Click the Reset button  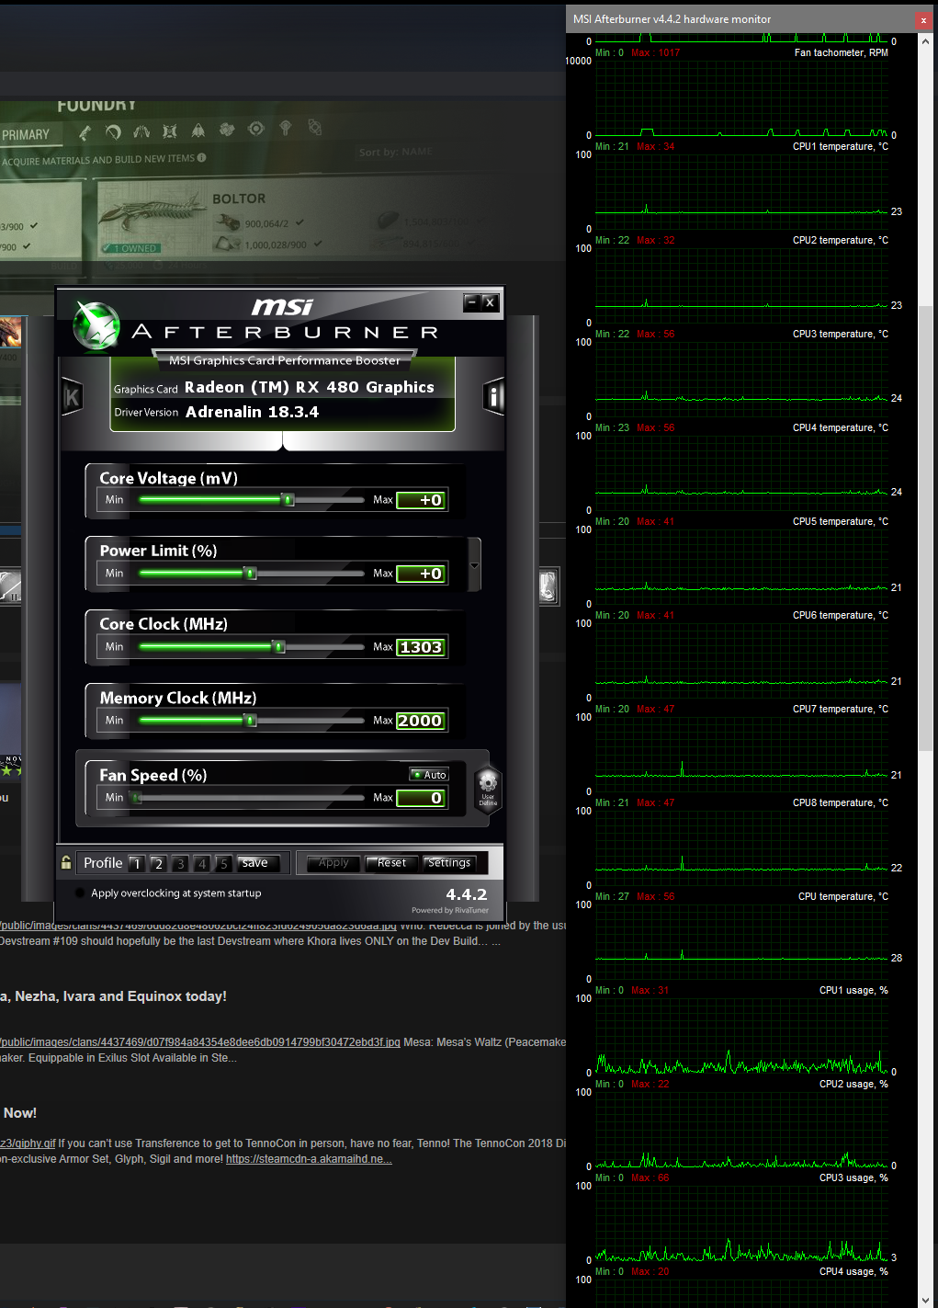point(391,863)
